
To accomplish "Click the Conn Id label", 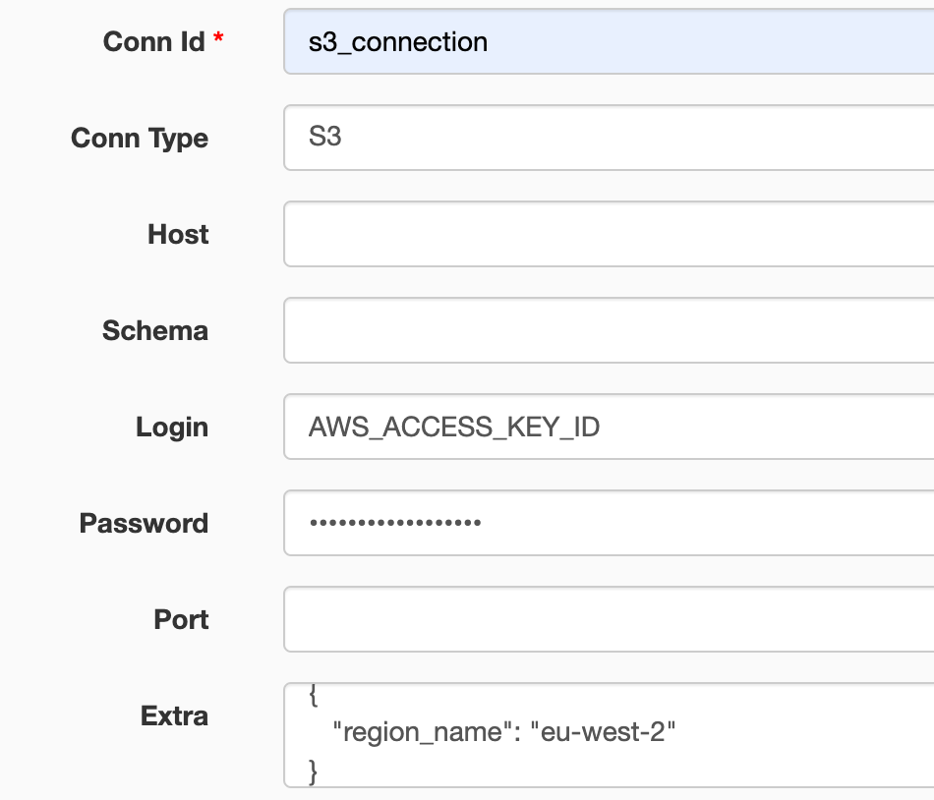I will pos(153,42).
